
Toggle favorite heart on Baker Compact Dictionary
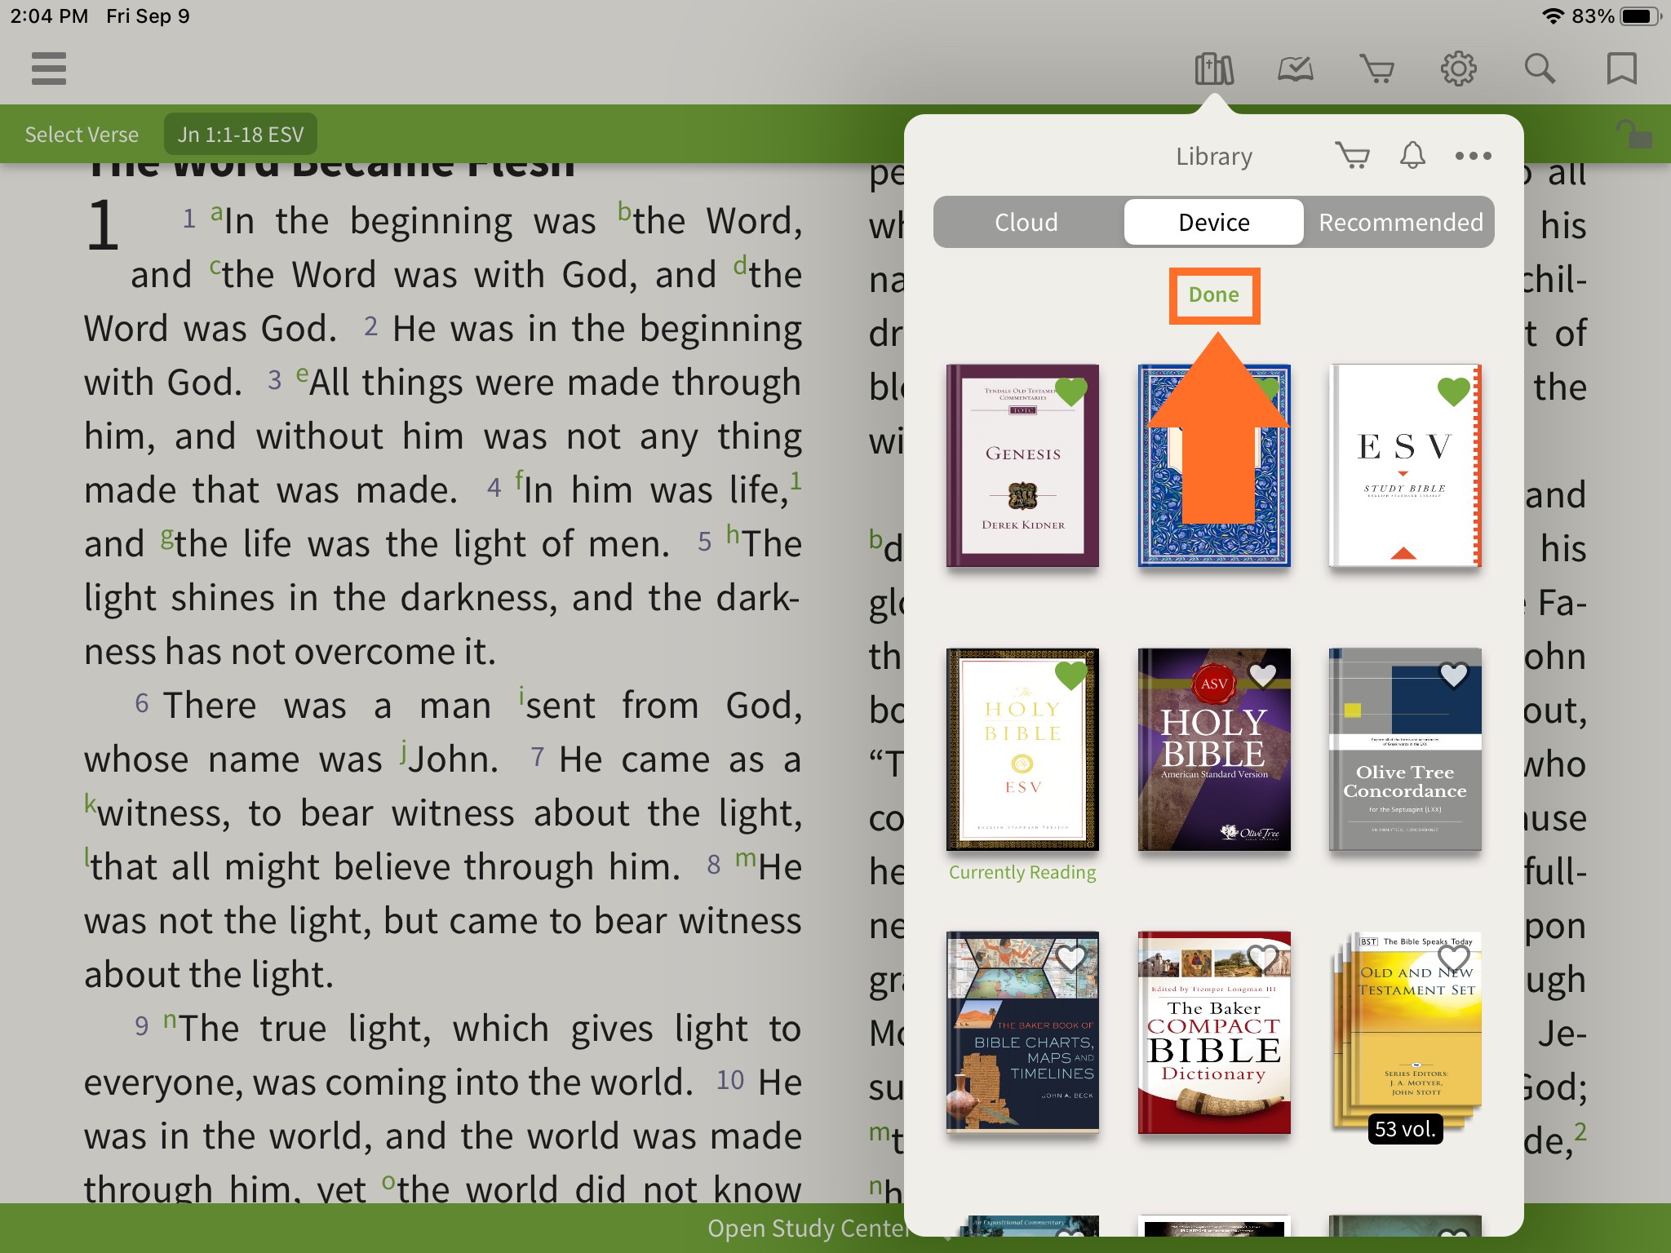(1262, 959)
